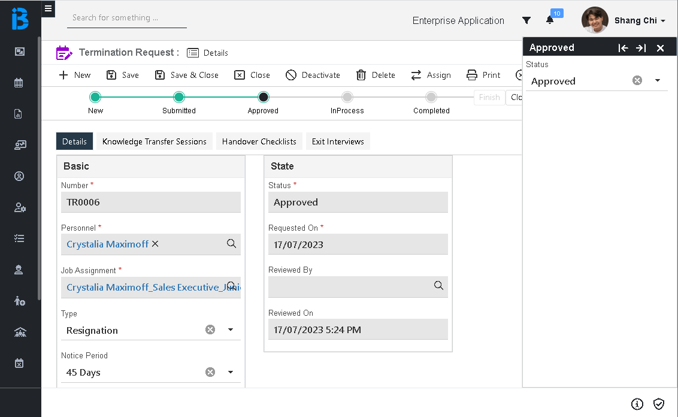
Task: Close the Approved side panel
Action: tap(660, 48)
